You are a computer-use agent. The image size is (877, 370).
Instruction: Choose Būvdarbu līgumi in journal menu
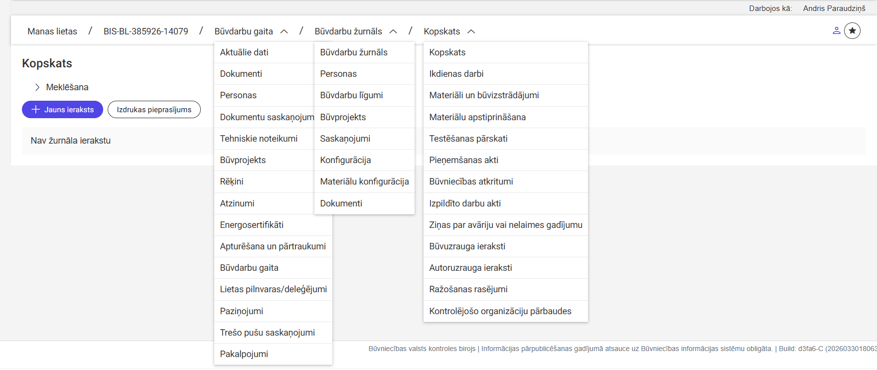click(351, 95)
